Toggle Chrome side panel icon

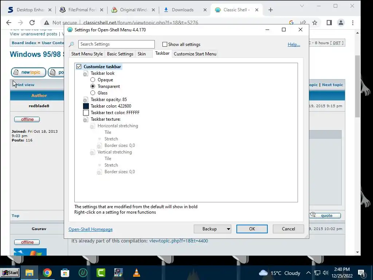click(329, 23)
